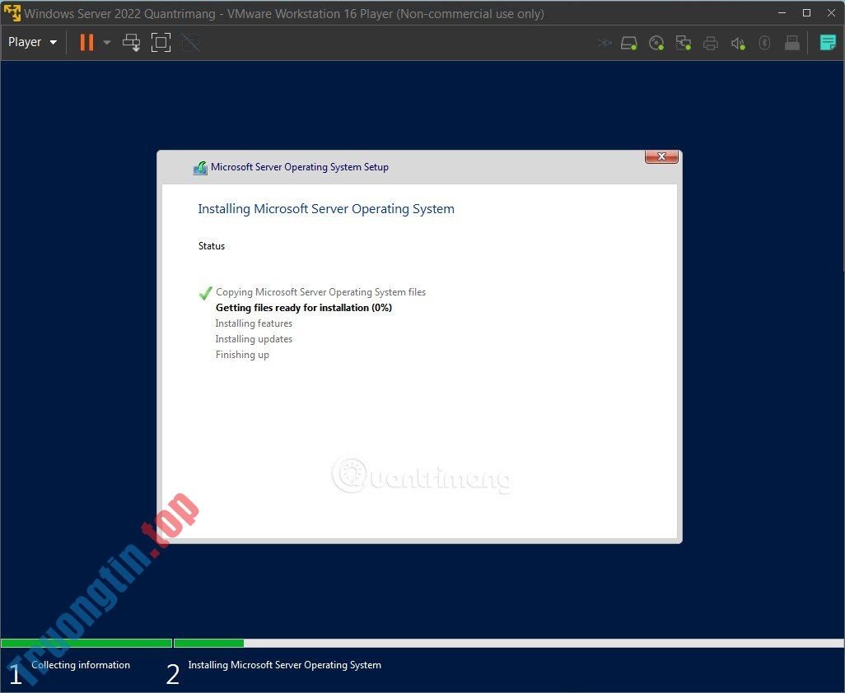Screen dimensions: 845x693
Task: Toggle full screen mode for the VM
Action: 161,42
